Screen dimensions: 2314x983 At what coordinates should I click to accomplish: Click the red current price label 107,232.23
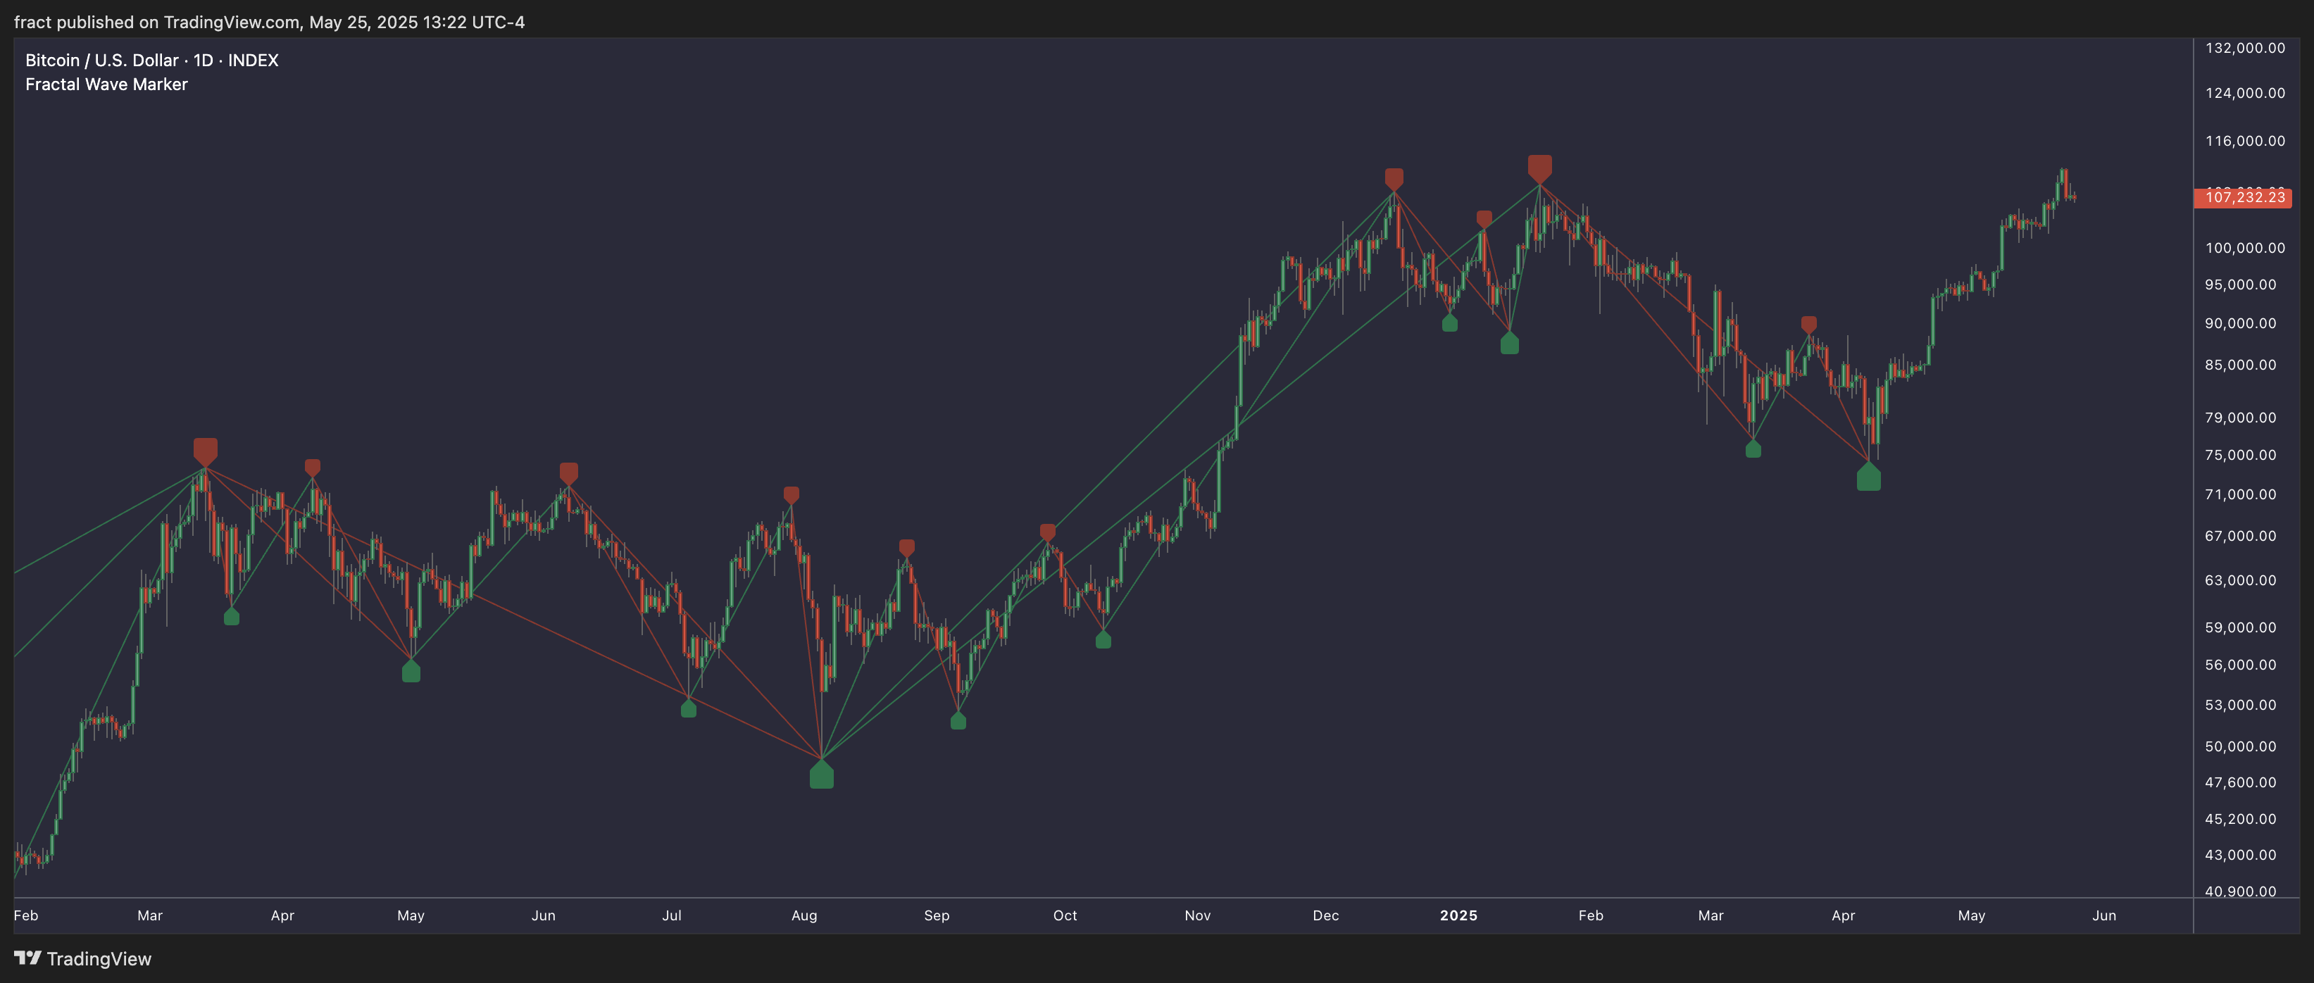click(x=2243, y=198)
